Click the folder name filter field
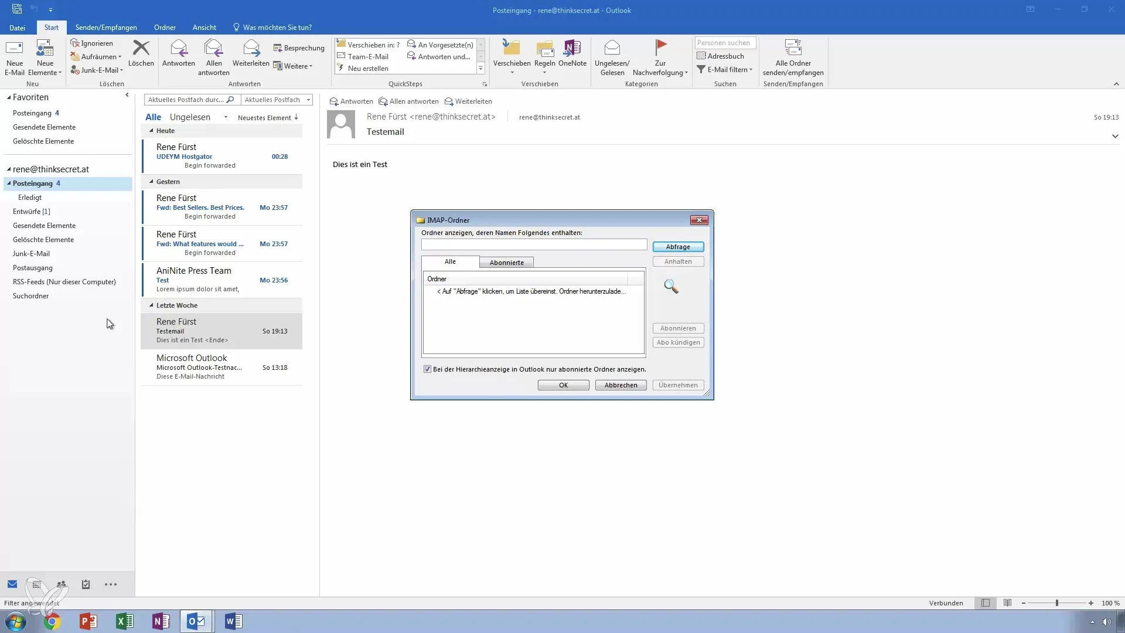1125x633 pixels. [534, 244]
